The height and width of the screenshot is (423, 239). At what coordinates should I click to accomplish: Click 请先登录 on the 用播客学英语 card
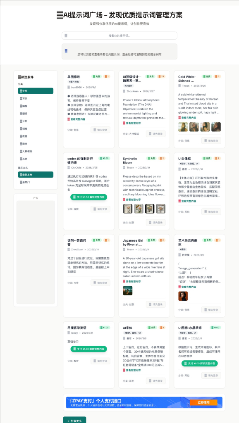(x=100, y=361)
